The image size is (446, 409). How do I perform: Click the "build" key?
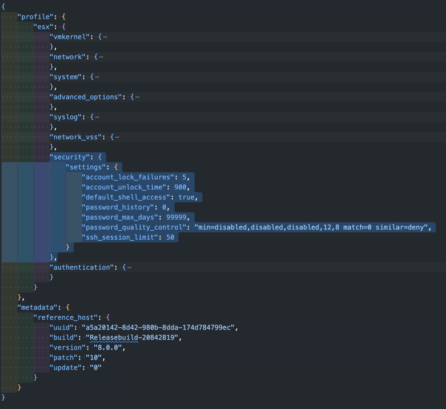[x=64, y=338]
